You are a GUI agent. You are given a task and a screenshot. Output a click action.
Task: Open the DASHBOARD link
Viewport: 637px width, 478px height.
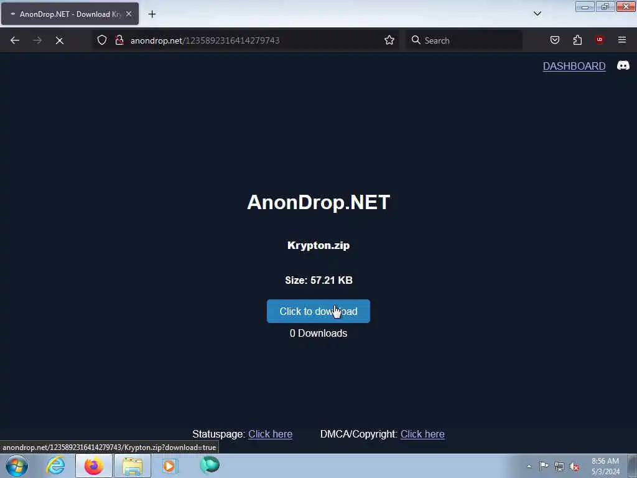point(574,66)
